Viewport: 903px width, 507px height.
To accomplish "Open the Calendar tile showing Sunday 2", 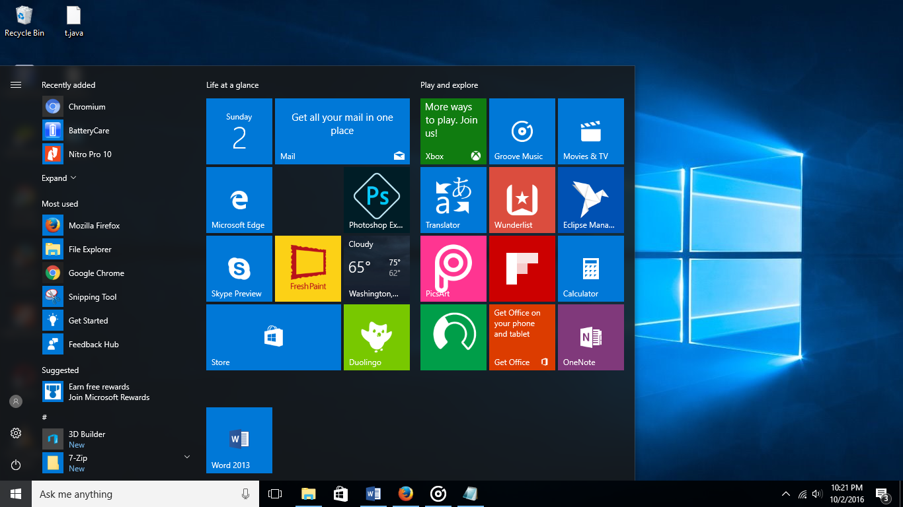I will point(239,131).
